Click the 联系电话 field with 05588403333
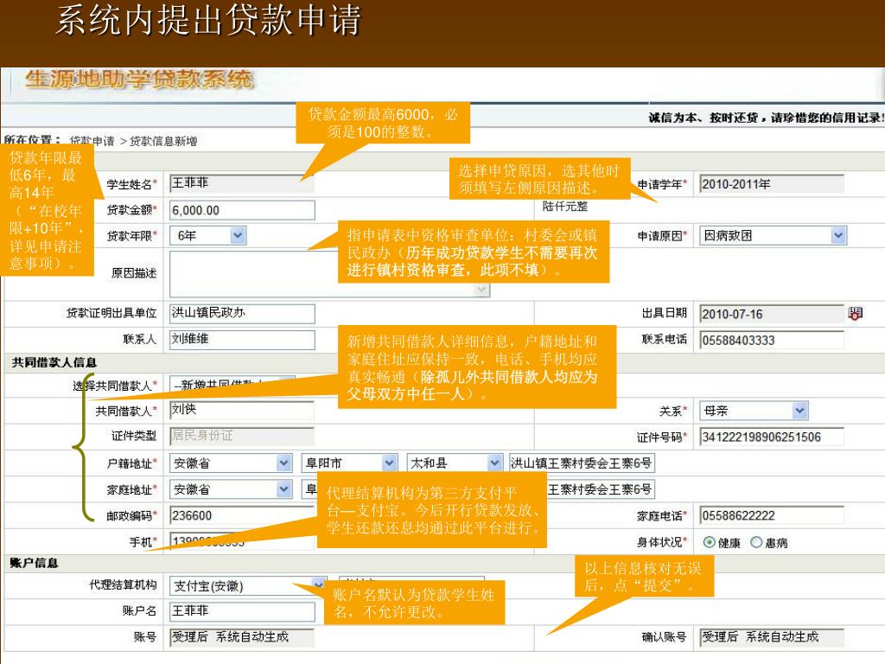 (759, 340)
